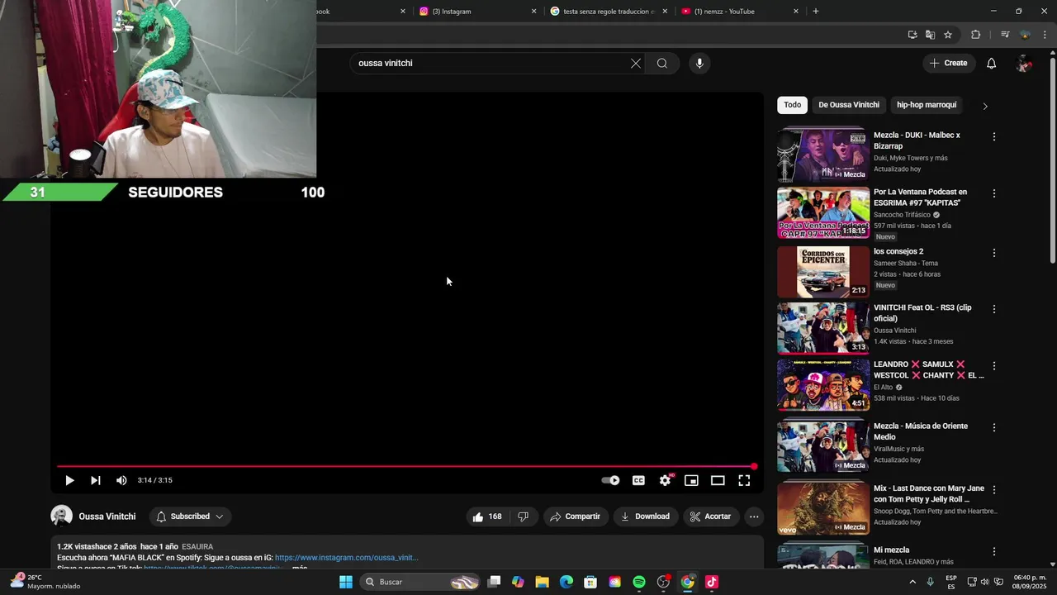Open options for Mix Last Dance
Screen dimensions: 1057x595
994,490
